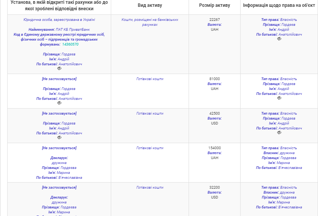Click eye icon in institution cell of 42500 USD row
The image size is (318, 216).
[59, 138]
